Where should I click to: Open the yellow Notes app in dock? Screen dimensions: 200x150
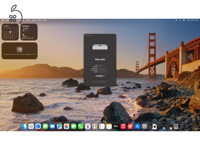point(109,126)
